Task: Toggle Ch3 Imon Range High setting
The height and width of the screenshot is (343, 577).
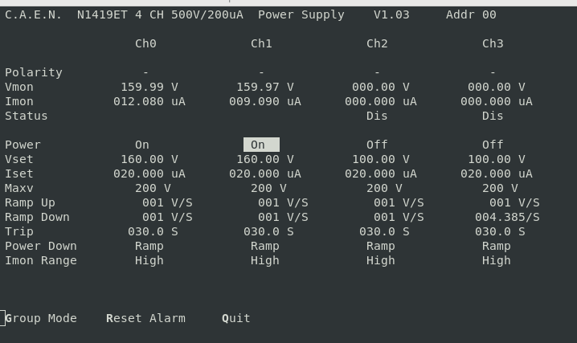Action: coord(497,260)
